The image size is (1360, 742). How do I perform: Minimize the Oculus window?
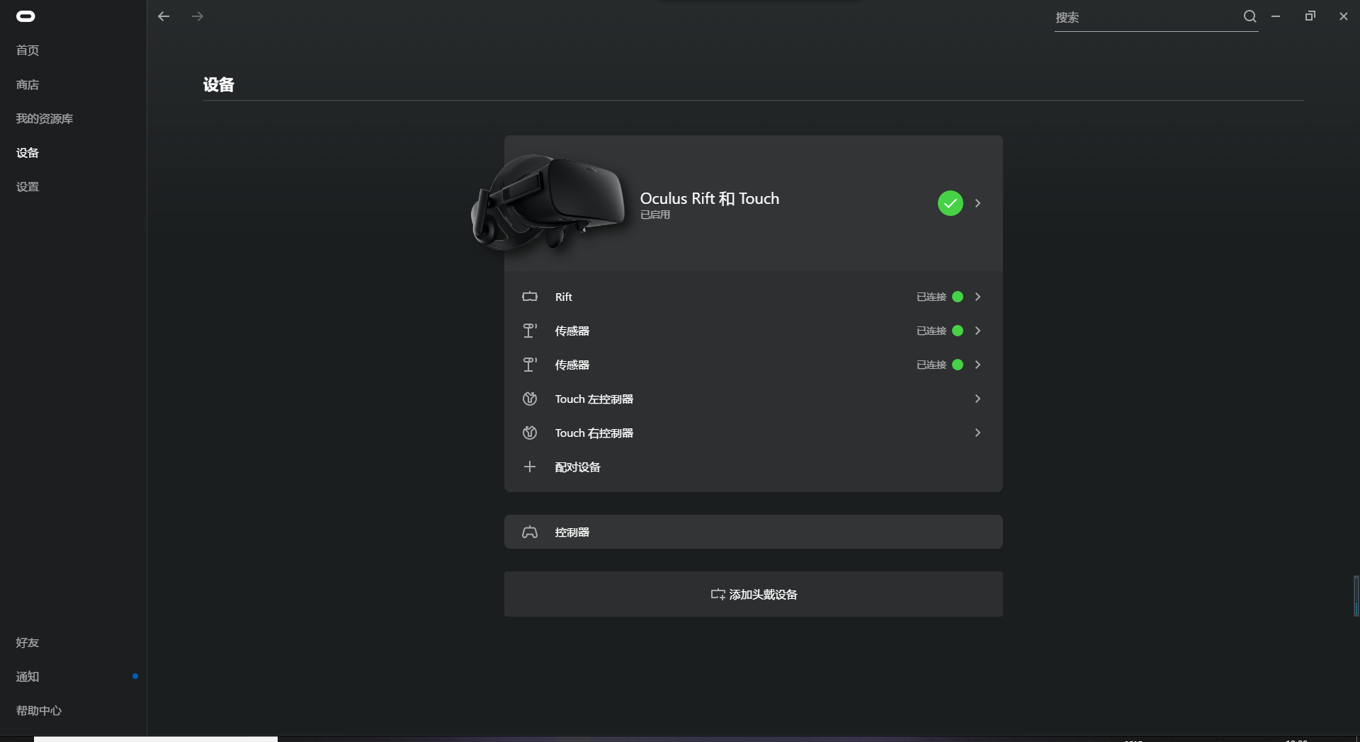(1276, 16)
